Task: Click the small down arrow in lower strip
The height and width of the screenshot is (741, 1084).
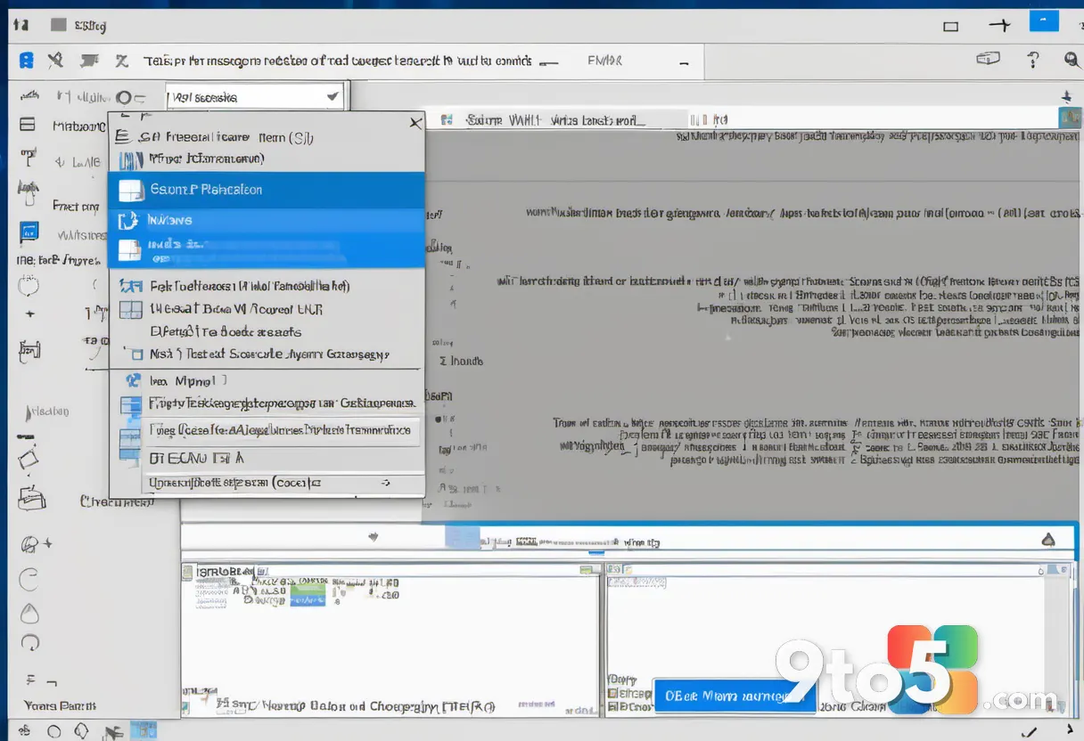Action: [374, 537]
